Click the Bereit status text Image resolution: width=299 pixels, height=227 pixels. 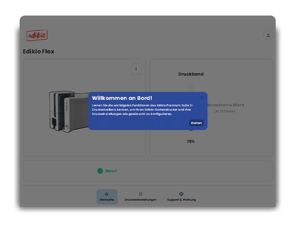click(x=111, y=171)
